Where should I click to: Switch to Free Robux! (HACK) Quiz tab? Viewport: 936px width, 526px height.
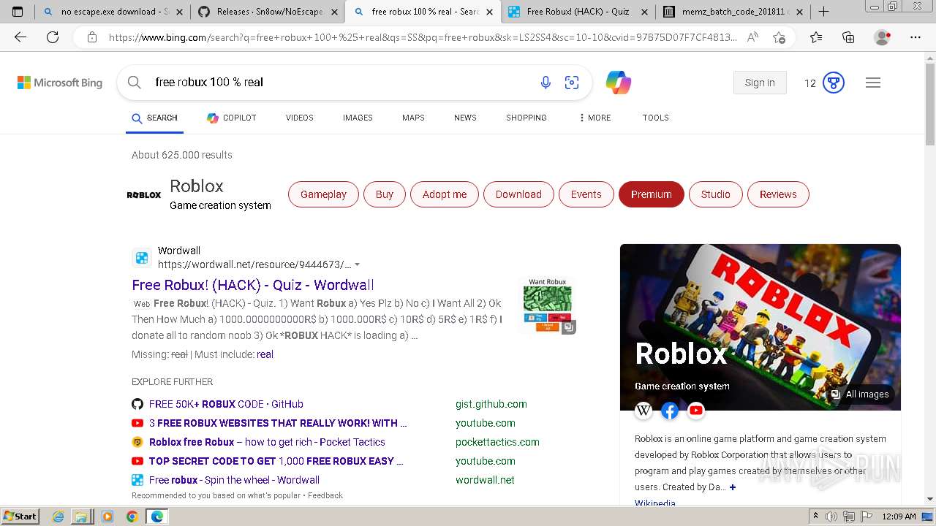click(578, 12)
